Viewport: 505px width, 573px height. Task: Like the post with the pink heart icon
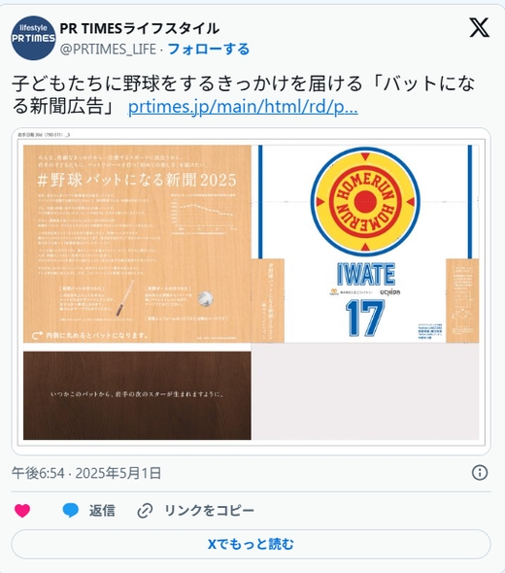pos(22,510)
